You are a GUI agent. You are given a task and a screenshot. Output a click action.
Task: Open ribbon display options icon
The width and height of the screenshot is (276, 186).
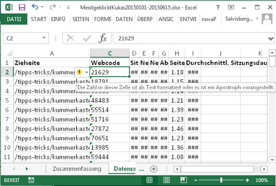pyautogui.click(x=231, y=7)
